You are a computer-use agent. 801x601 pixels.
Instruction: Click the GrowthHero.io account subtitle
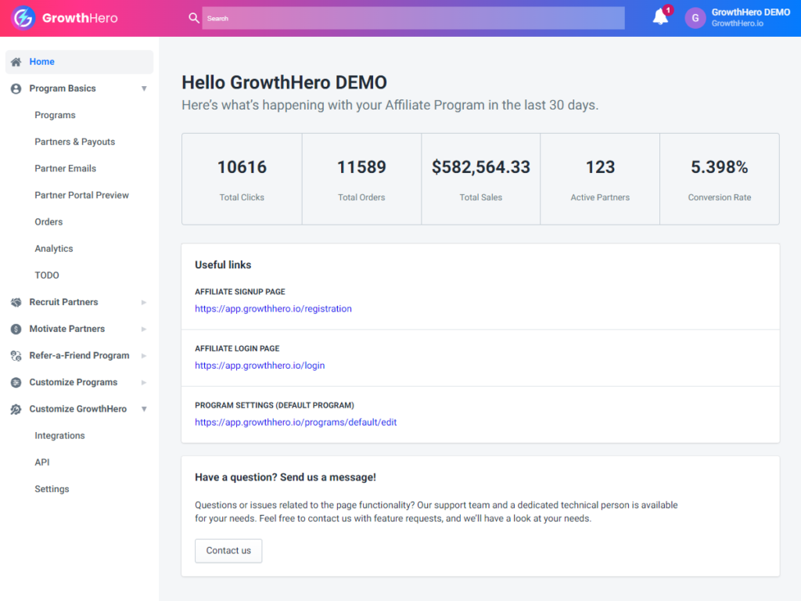point(737,23)
